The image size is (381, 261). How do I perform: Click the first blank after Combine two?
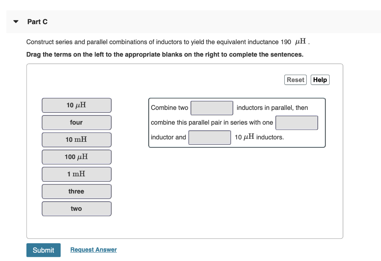(212, 108)
